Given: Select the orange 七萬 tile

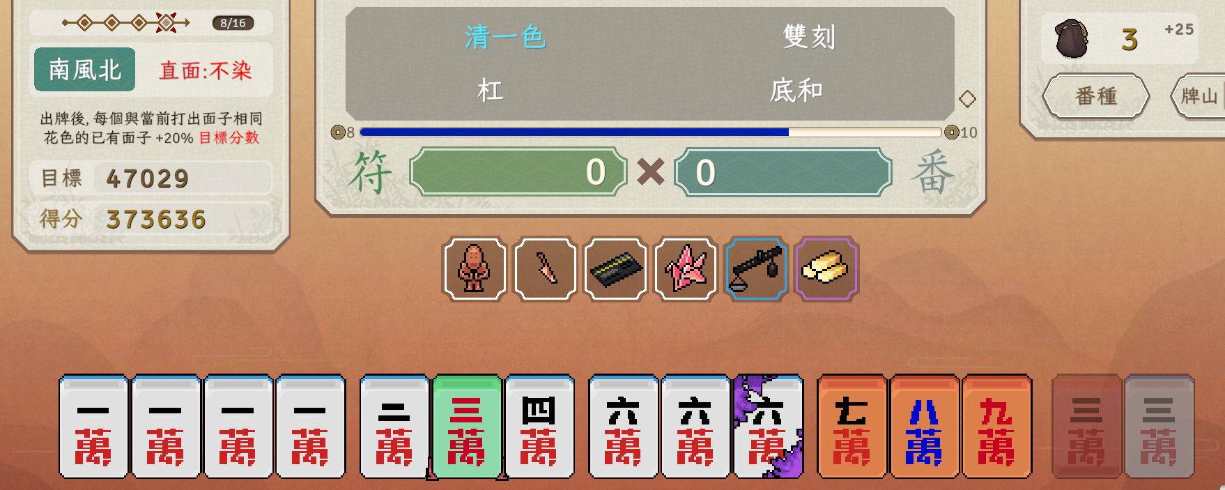Looking at the screenshot, I should [x=852, y=427].
